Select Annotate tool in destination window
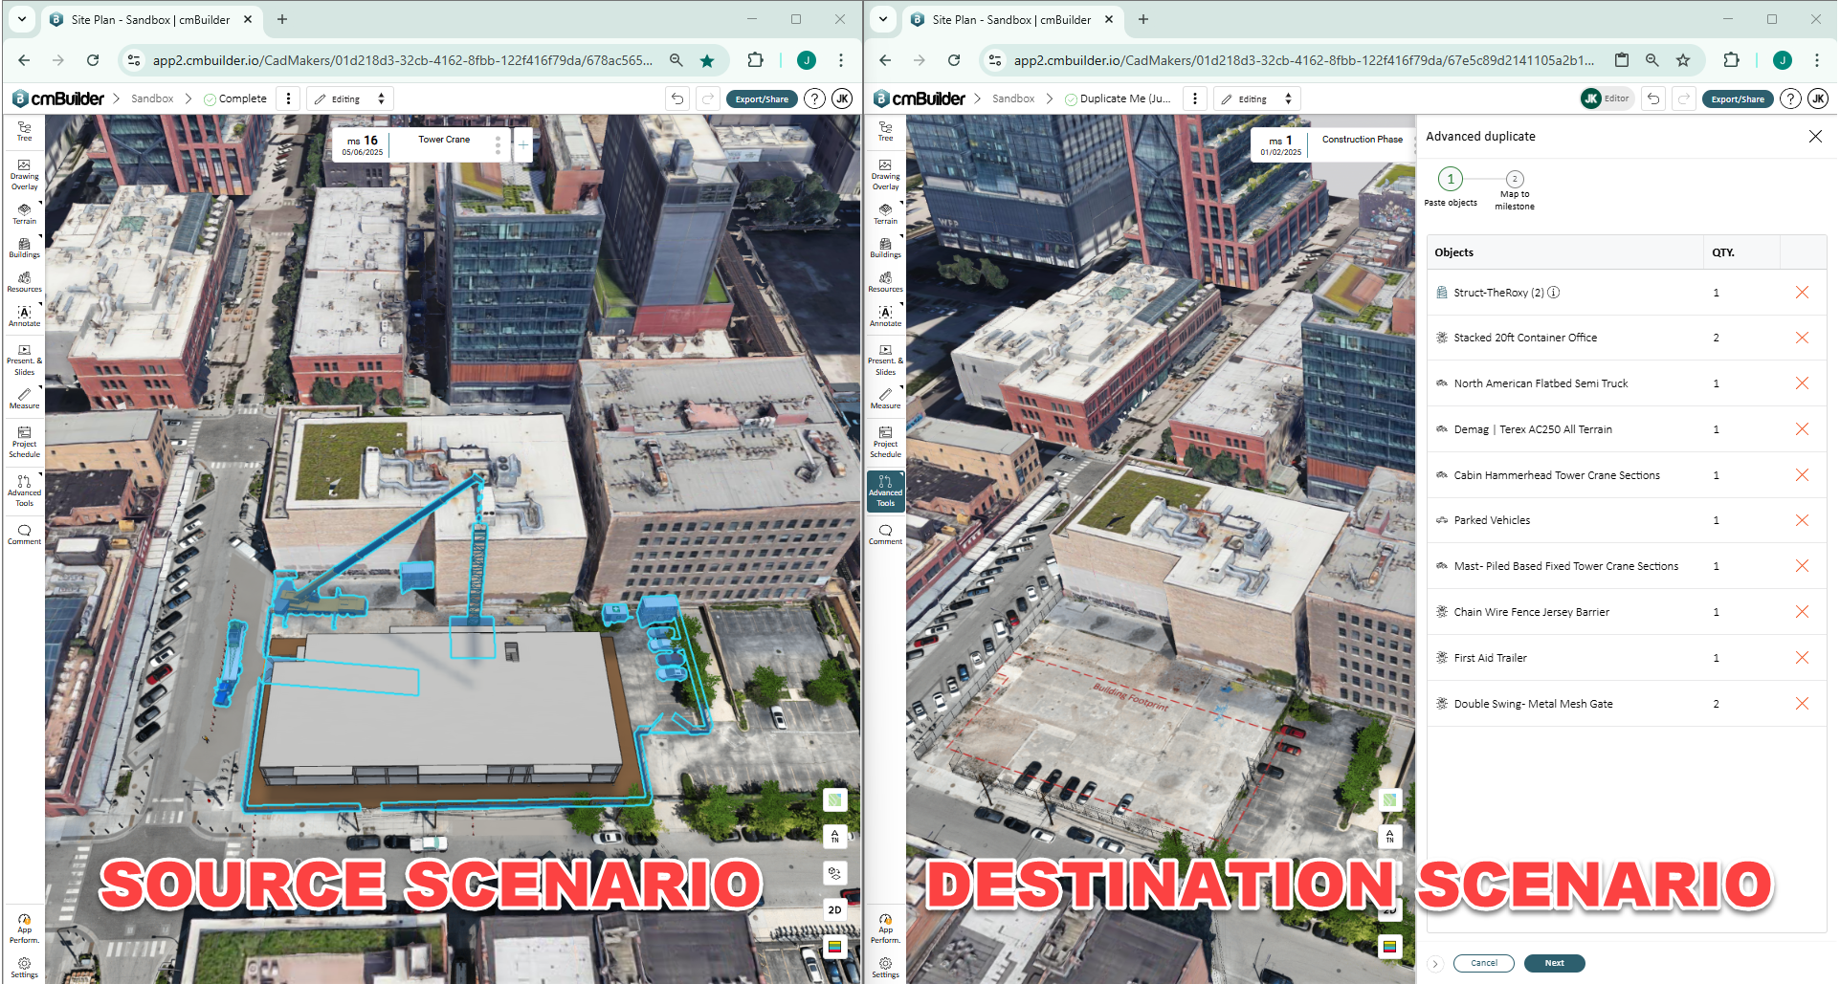This screenshot has width=1840, height=984. [x=885, y=317]
